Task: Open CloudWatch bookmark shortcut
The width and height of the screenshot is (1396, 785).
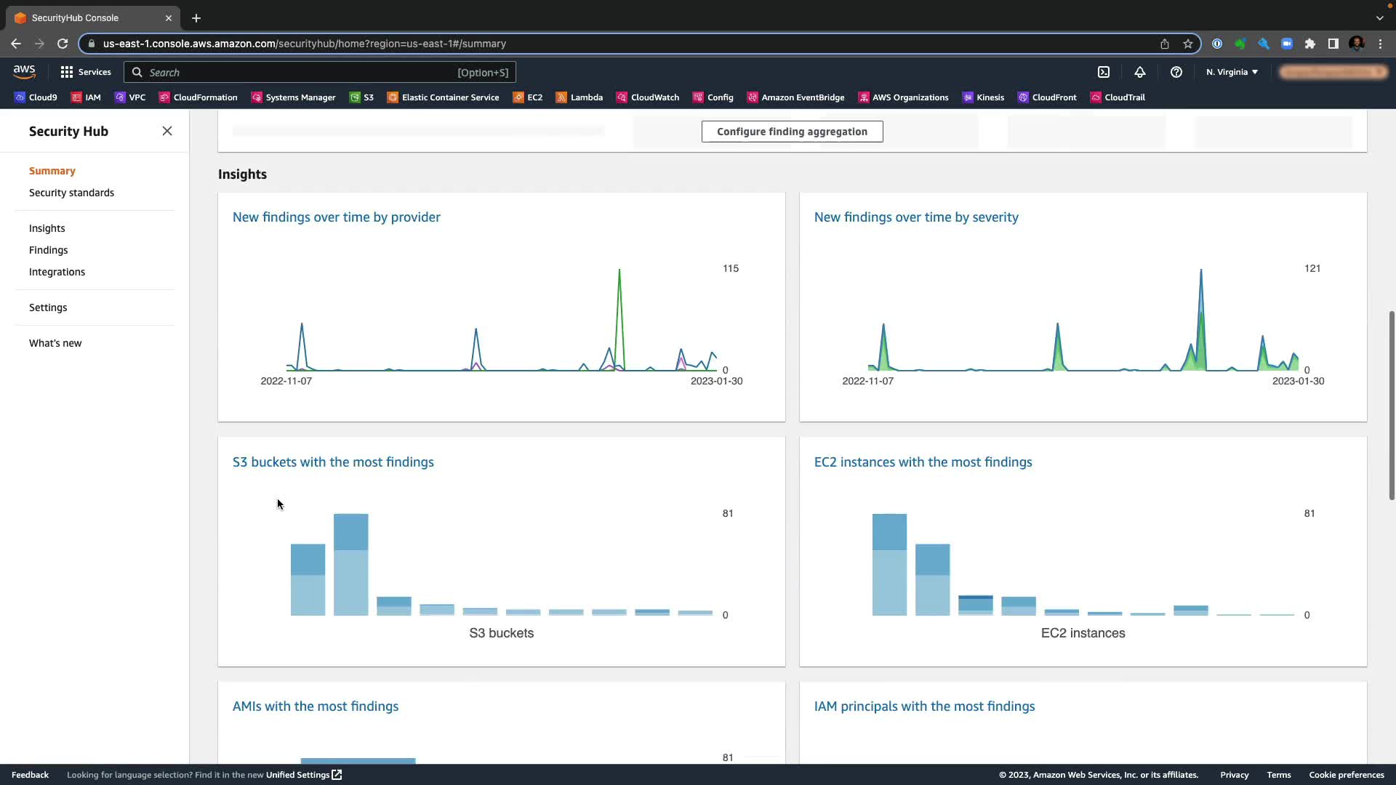Action: pyautogui.click(x=648, y=97)
